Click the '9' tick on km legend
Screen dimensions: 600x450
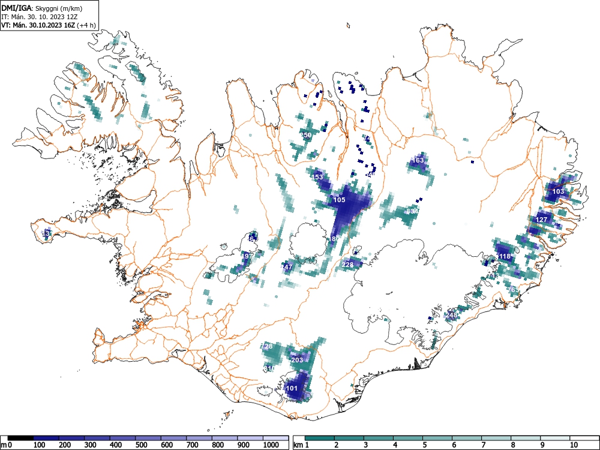click(x=542, y=445)
